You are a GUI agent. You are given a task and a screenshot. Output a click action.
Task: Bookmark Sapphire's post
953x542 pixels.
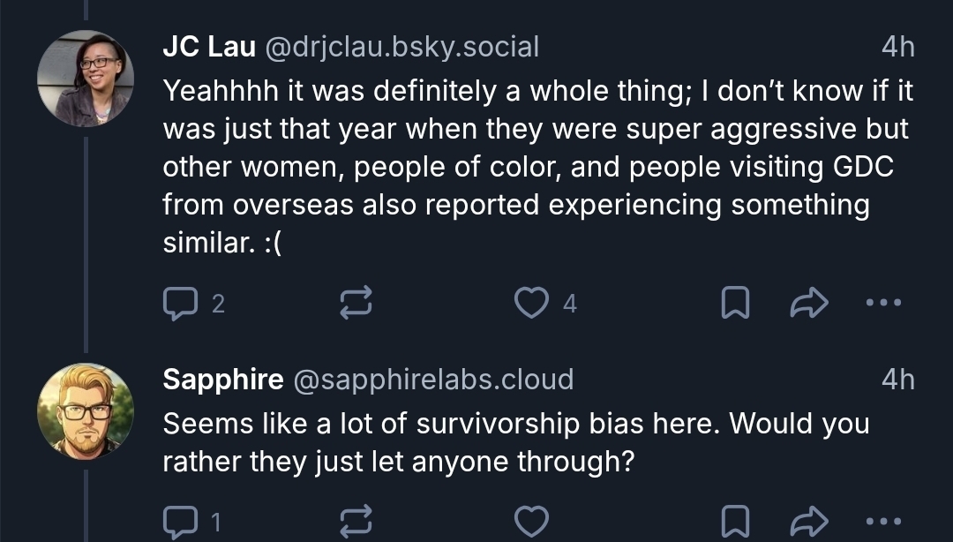735,522
